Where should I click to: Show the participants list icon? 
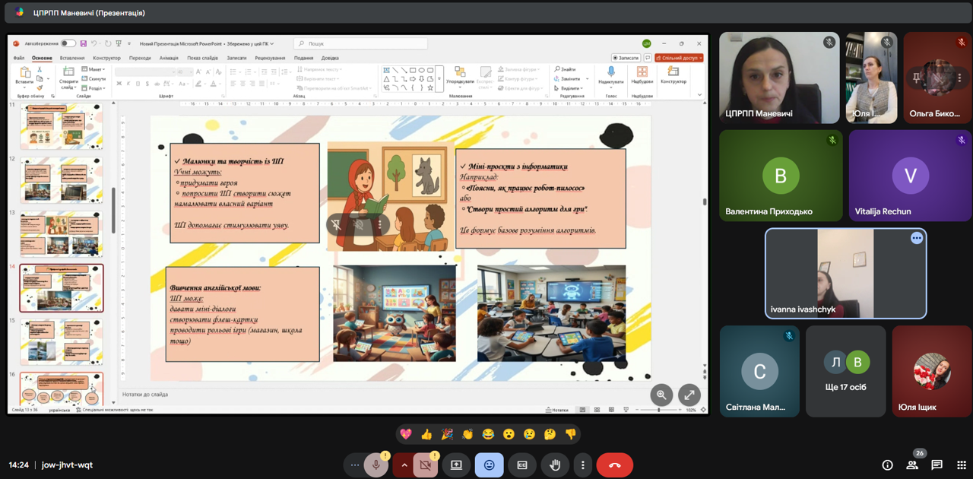pos(912,465)
